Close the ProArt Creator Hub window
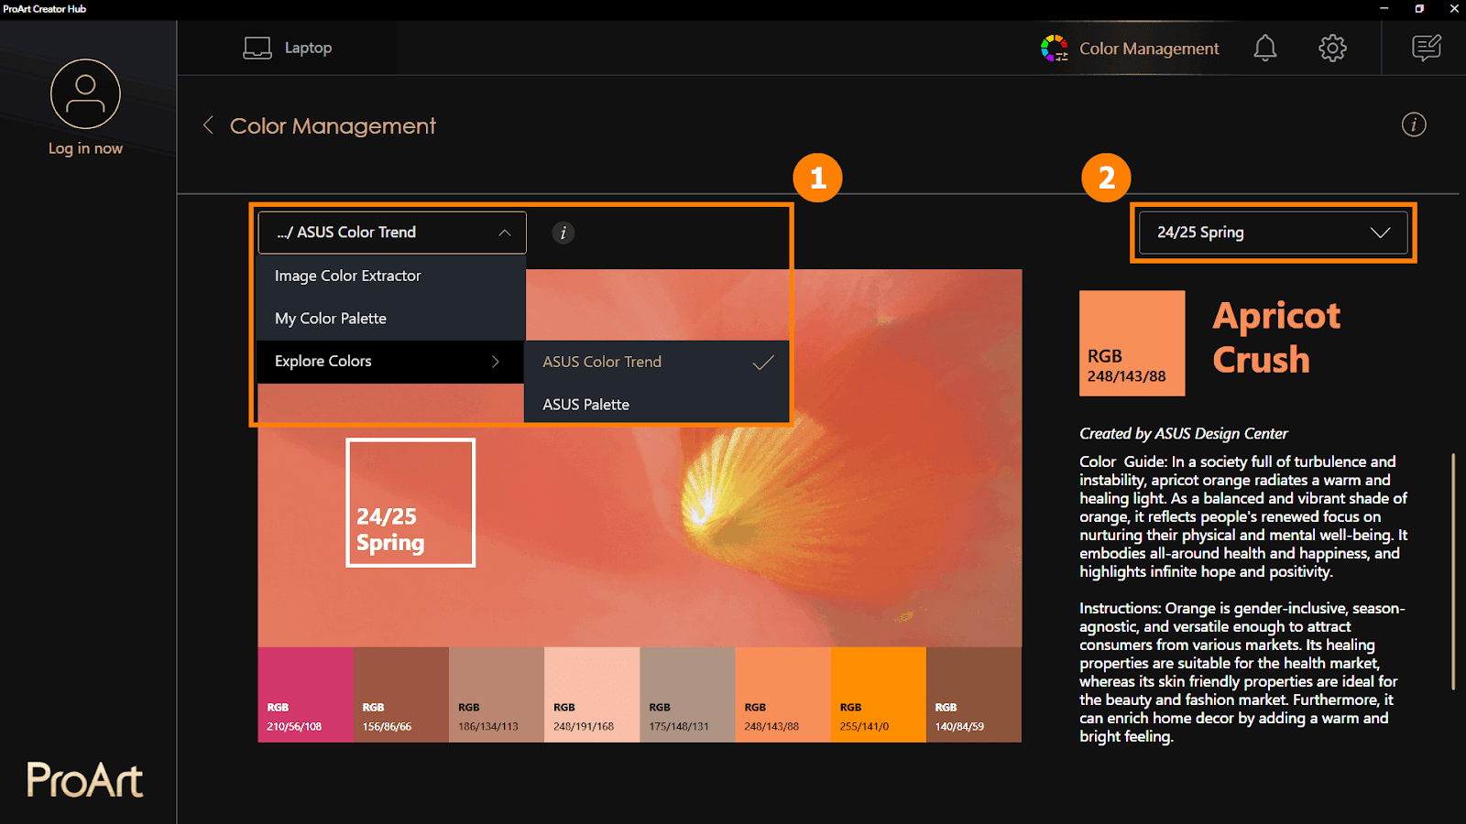Screen dimensions: 1466x824 [x=1454, y=8]
